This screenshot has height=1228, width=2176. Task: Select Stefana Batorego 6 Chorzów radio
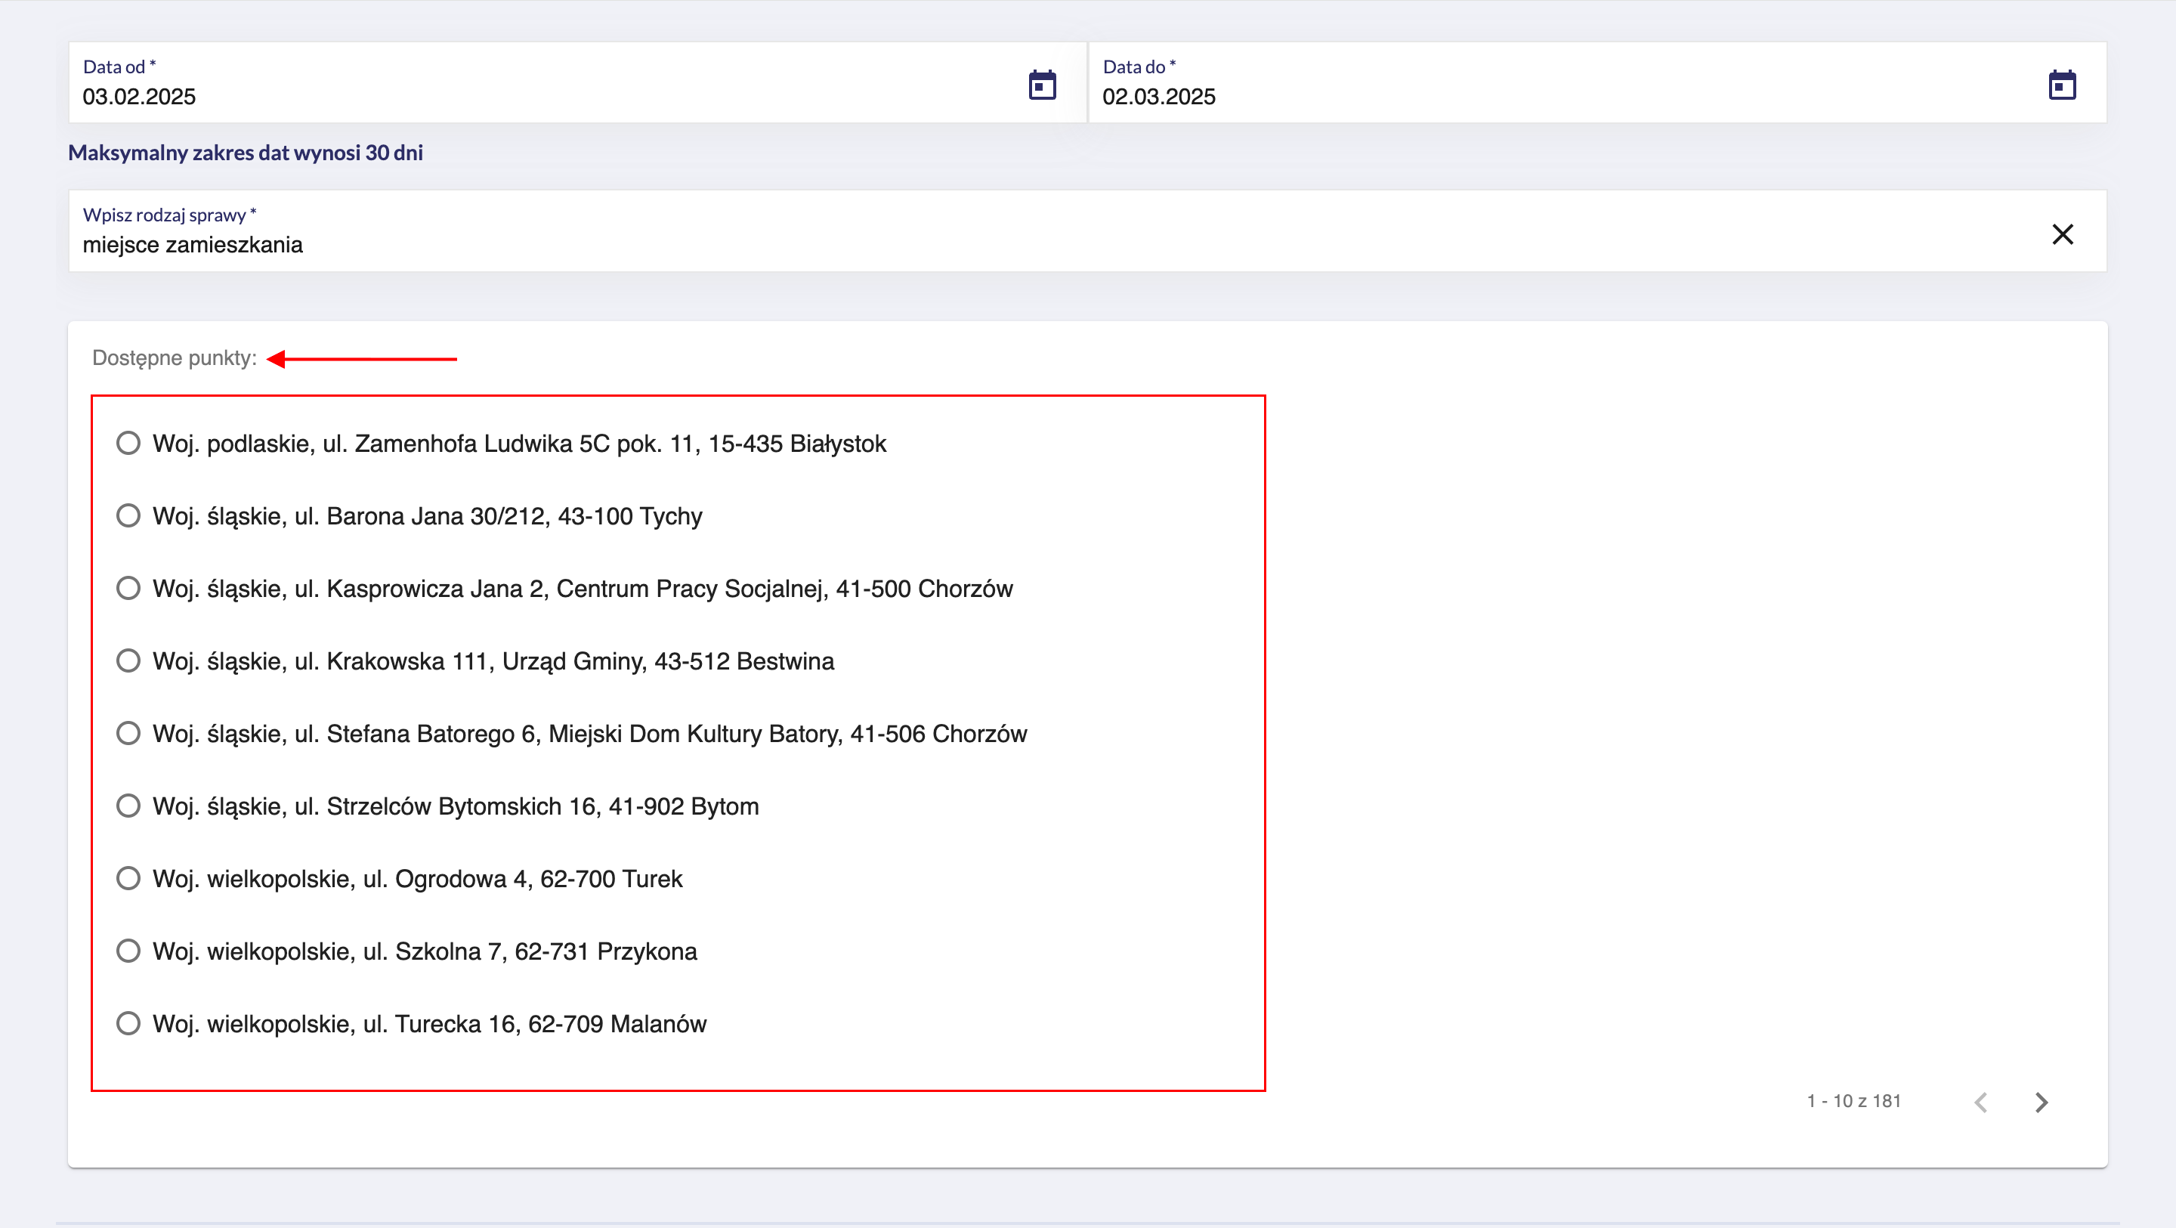pos(128,734)
